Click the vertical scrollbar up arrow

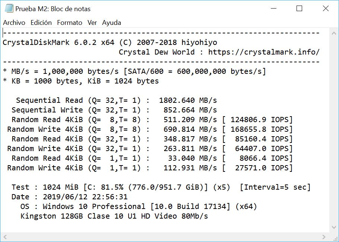pyautogui.click(x=334, y=33)
